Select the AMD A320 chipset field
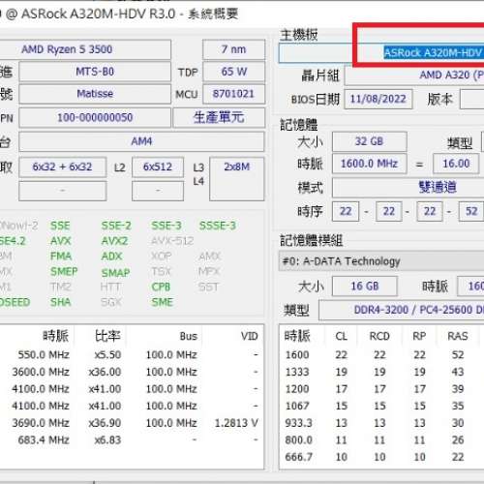 click(x=414, y=76)
